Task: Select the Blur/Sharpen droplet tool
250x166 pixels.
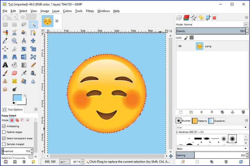Action: (33, 81)
